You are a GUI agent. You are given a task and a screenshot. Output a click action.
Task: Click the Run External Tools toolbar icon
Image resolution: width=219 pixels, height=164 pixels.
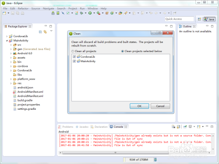coord(99,13)
